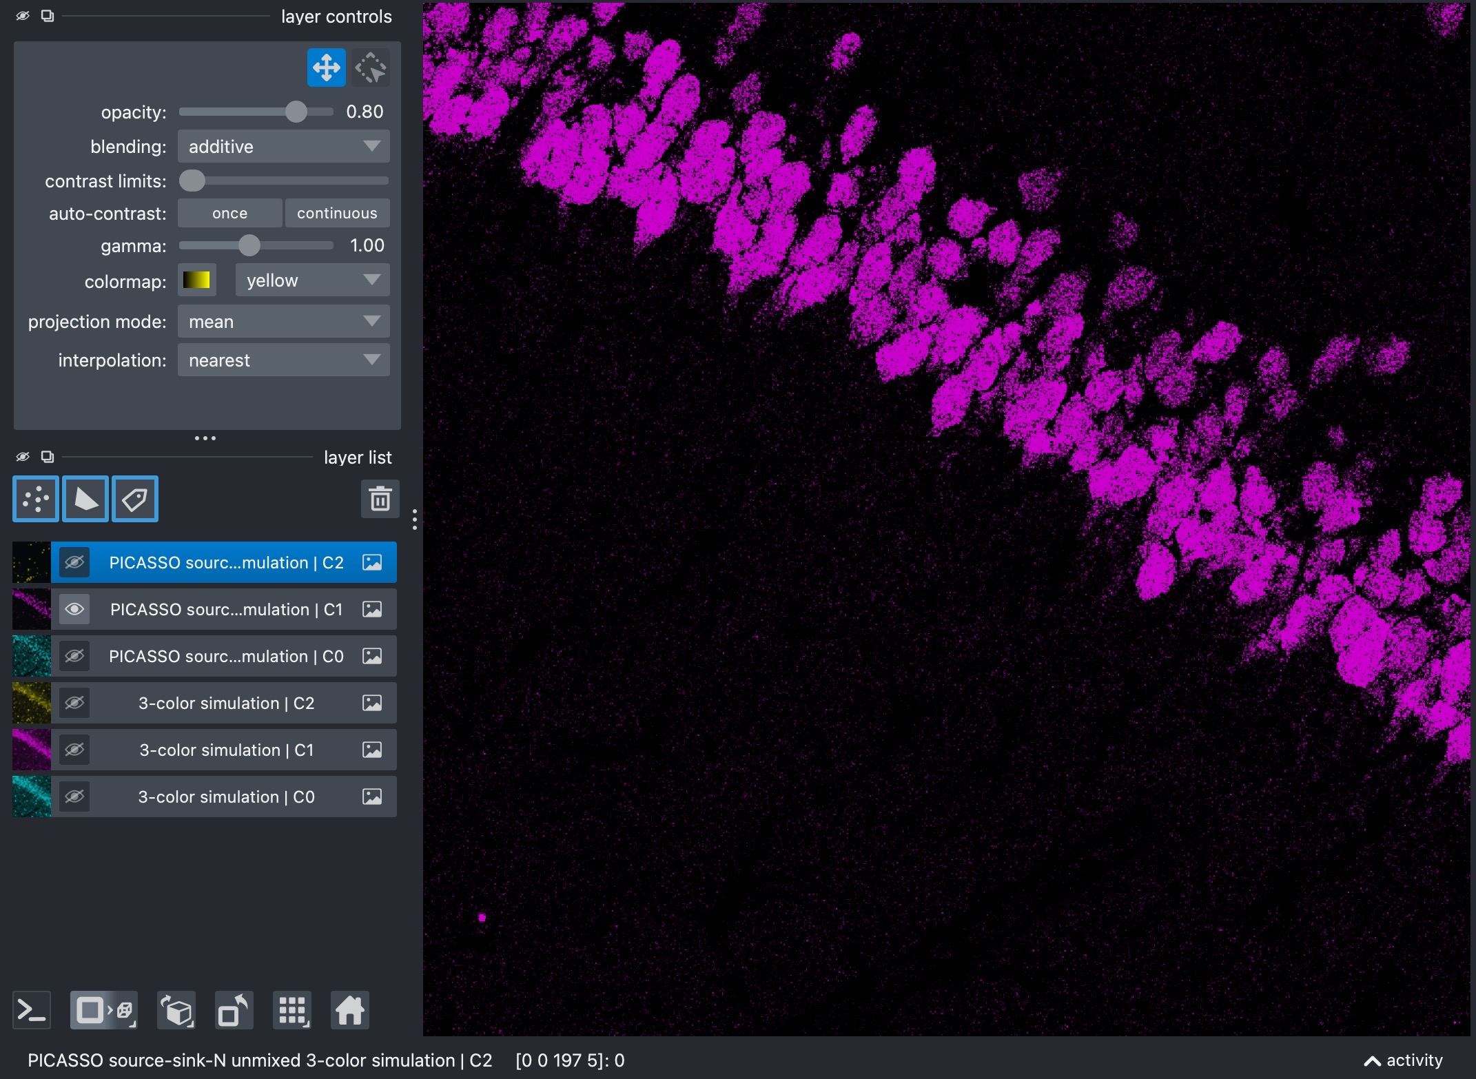Select PICASSO C2 layer row
The width and height of the screenshot is (1476, 1079).
205,562
